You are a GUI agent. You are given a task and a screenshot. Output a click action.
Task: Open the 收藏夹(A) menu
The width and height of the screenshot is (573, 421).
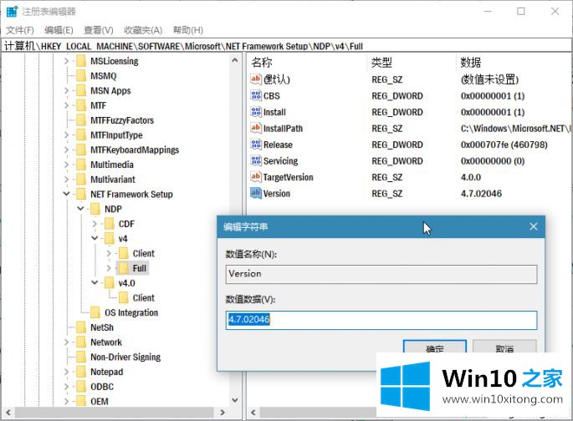[x=143, y=30]
